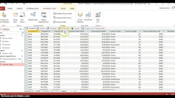Select TeacherList in navigation pane
Viewport: 175px width, 98px height.
[x=6, y=48]
